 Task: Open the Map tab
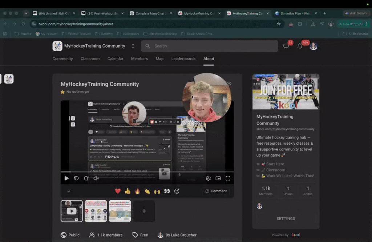(159, 59)
